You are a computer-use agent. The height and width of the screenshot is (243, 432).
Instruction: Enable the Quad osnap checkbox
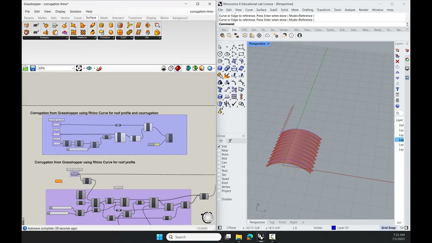[219, 179]
